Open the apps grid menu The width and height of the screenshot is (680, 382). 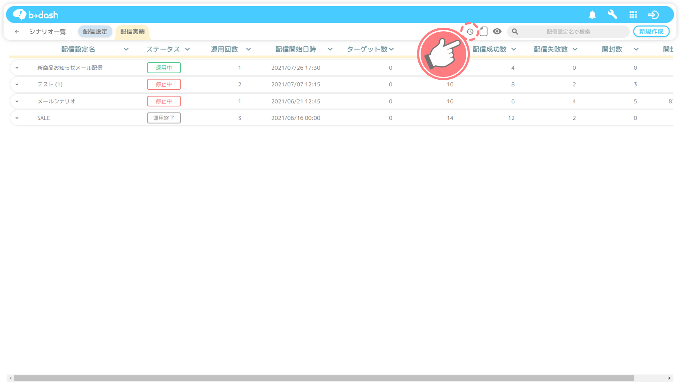633,15
